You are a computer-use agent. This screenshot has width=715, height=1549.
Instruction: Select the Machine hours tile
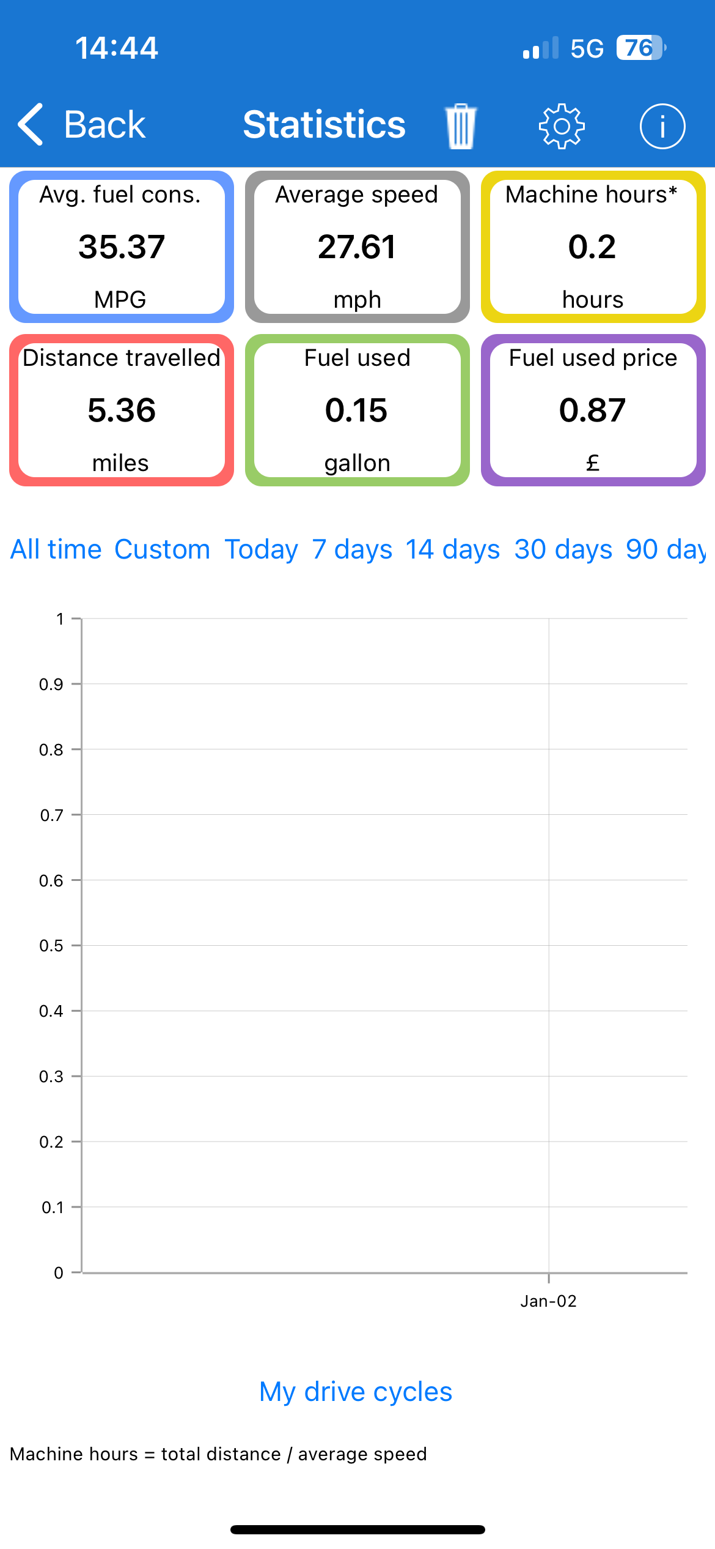coord(593,247)
